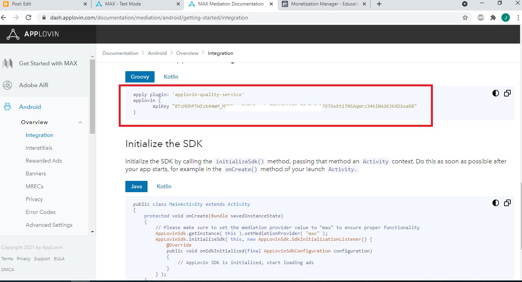Screen dimensions: 522x282
Task: Go back with the browser back arrow
Action: pos(4,18)
